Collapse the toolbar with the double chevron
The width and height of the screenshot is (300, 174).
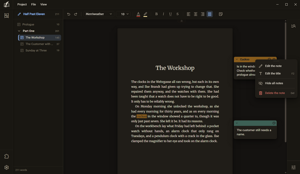181,21
